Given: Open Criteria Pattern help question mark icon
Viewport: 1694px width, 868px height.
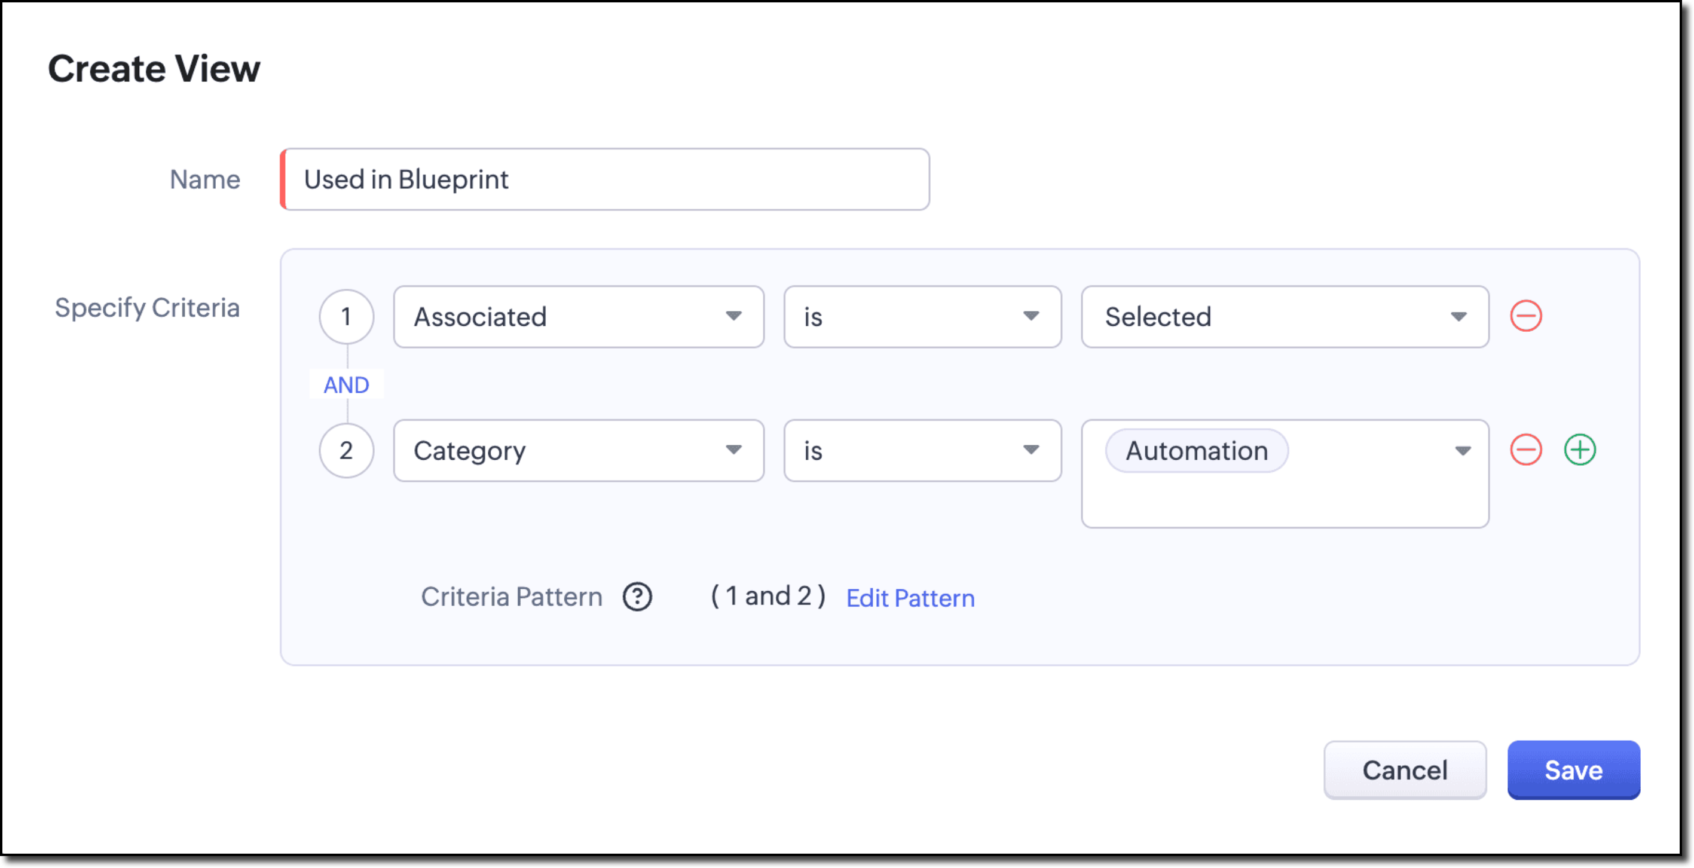Looking at the screenshot, I should [x=637, y=597].
